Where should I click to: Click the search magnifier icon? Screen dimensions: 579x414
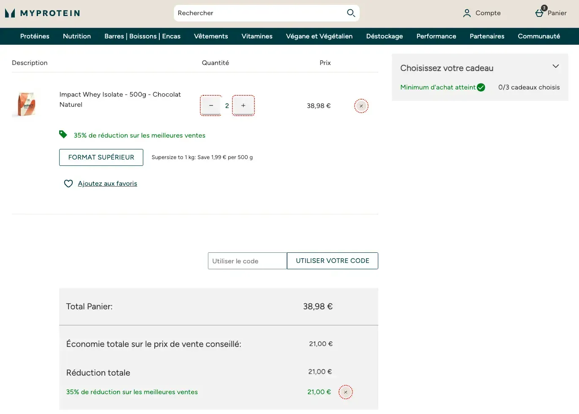pyautogui.click(x=351, y=13)
